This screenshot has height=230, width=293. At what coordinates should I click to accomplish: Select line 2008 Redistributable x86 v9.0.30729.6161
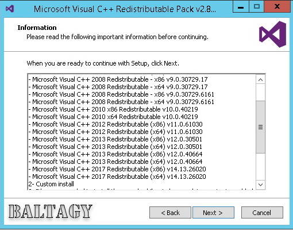(121, 94)
